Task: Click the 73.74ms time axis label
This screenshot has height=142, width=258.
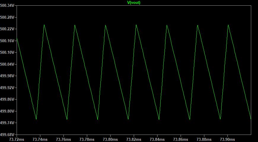Action: (x=40, y=140)
